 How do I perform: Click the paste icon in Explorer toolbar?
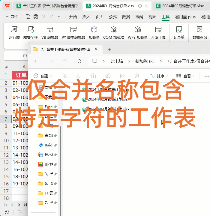(x=94, y=76)
